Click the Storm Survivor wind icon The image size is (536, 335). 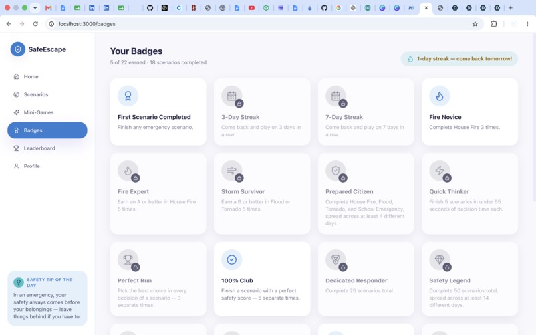(232, 171)
